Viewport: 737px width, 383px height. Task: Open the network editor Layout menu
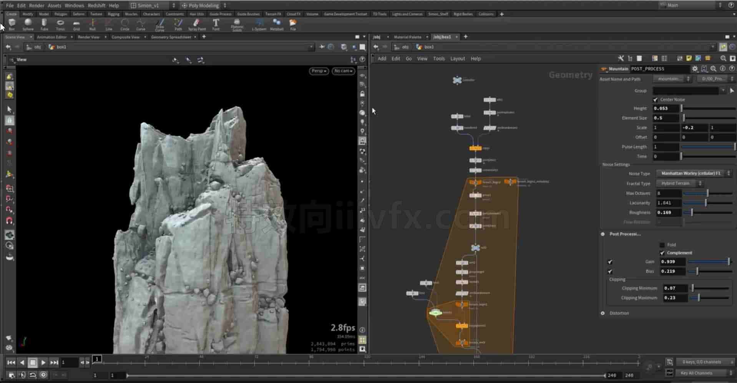pyautogui.click(x=457, y=59)
